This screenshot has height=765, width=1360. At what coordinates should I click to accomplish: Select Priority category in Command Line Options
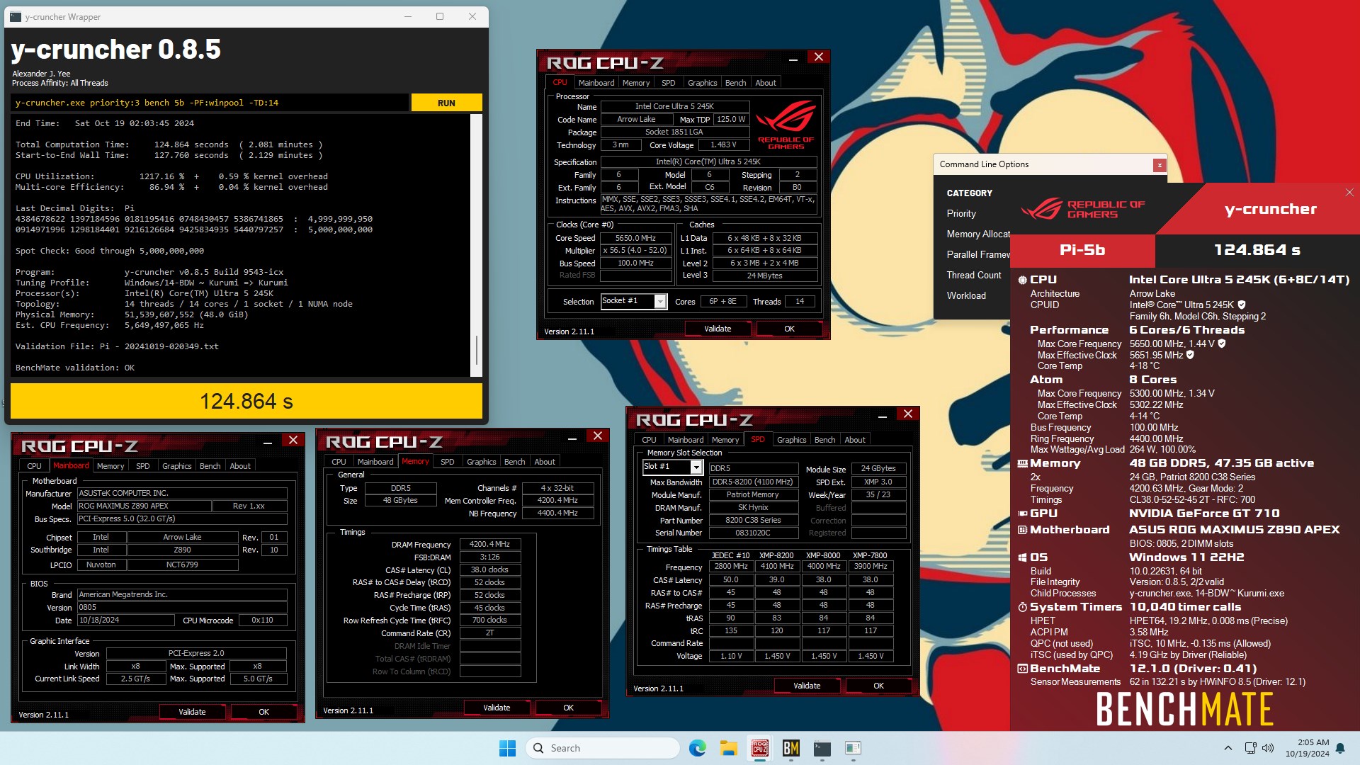pos(961,213)
